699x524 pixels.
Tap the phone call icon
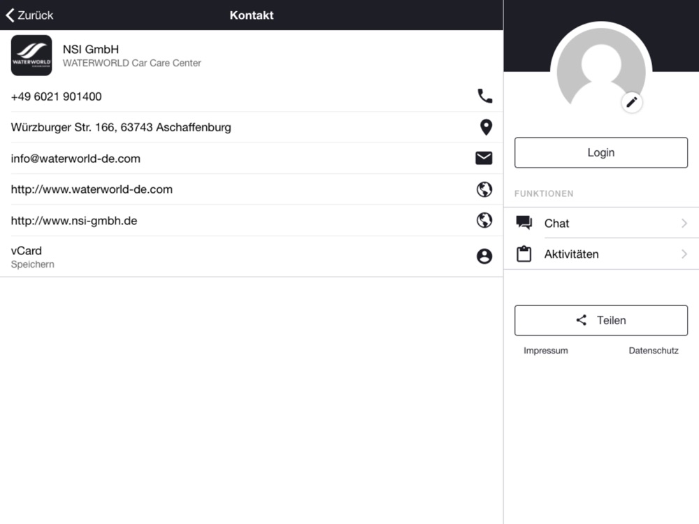(484, 96)
